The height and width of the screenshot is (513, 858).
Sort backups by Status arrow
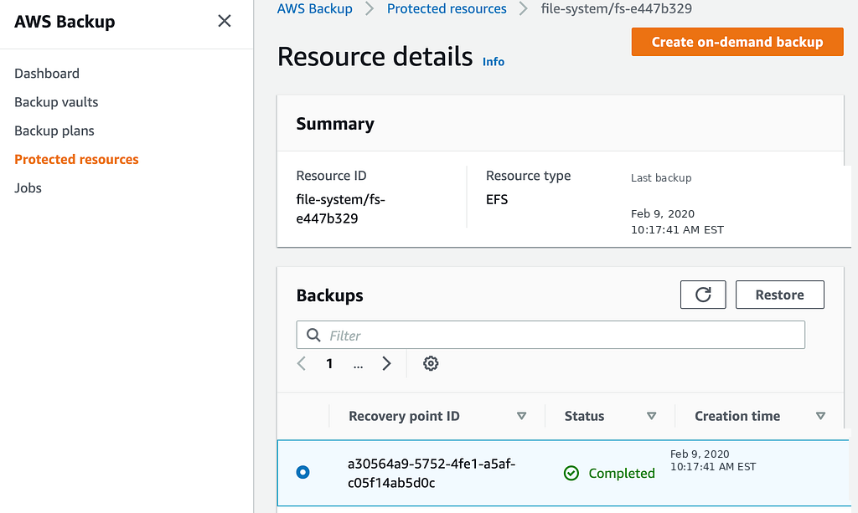pos(651,416)
